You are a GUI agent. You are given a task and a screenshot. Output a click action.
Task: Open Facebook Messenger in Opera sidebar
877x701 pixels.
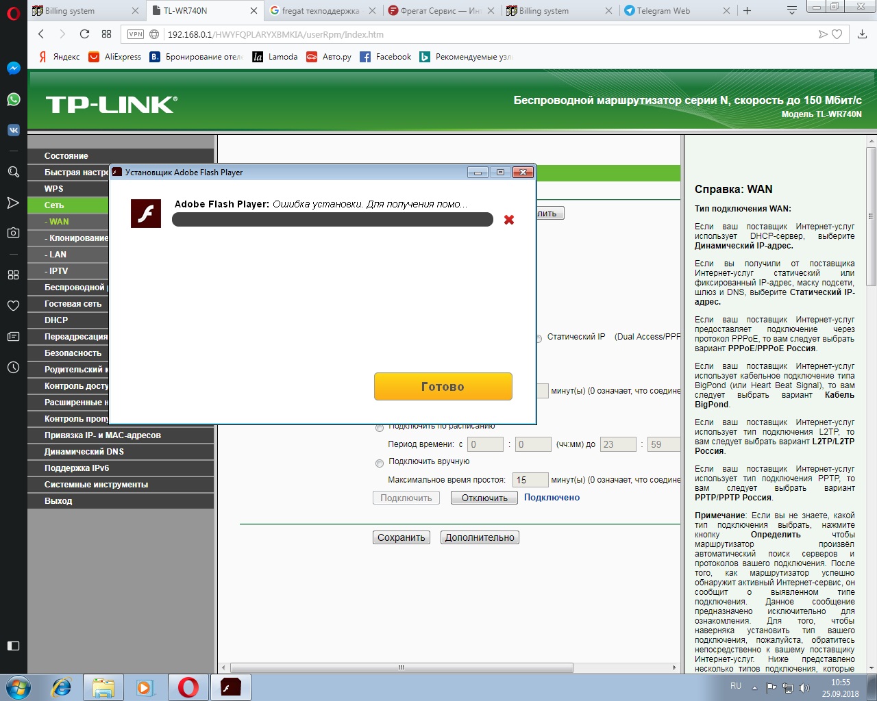click(13, 68)
